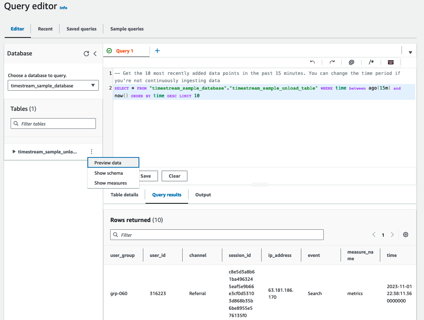The width and height of the screenshot is (424, 320).
Task: Choose Show schema menu option
Action: click(x=109, y=173)
